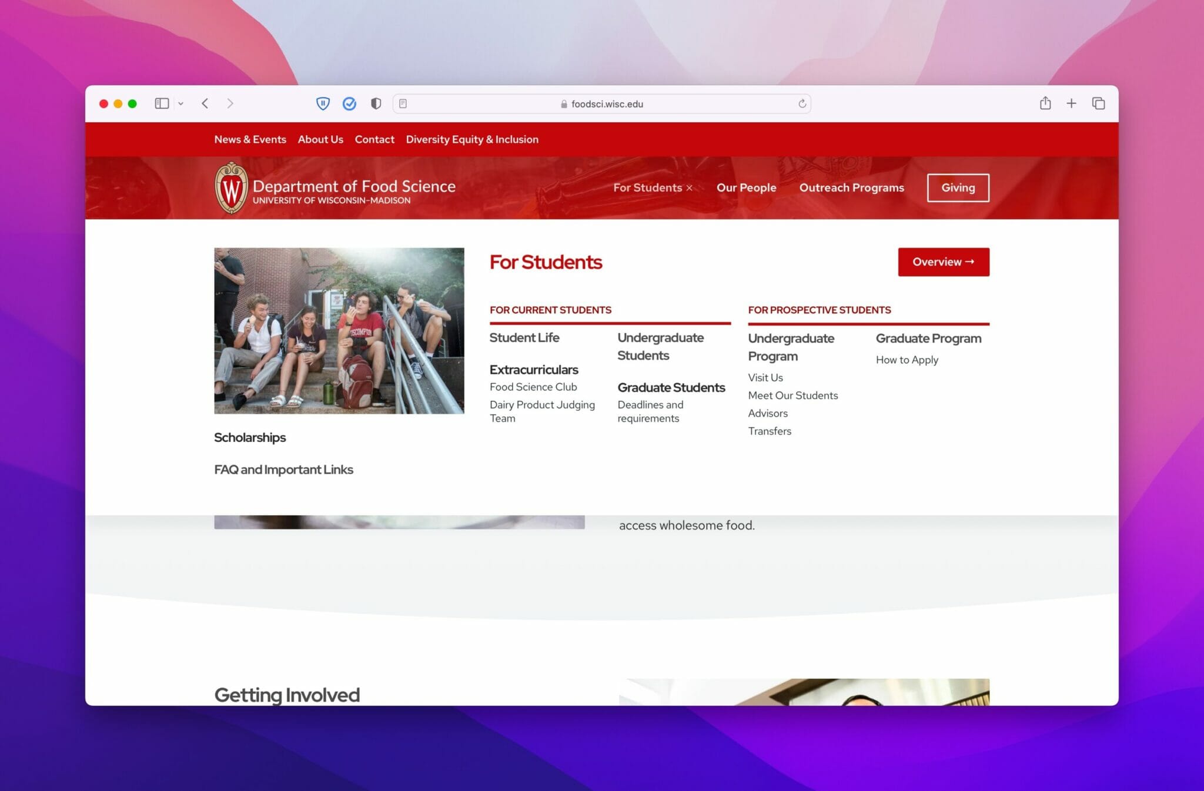The height and width of the screenshot is (791, 1204).
Task: Open Deadlines and requirements link
Action: [x=650, y=411]
